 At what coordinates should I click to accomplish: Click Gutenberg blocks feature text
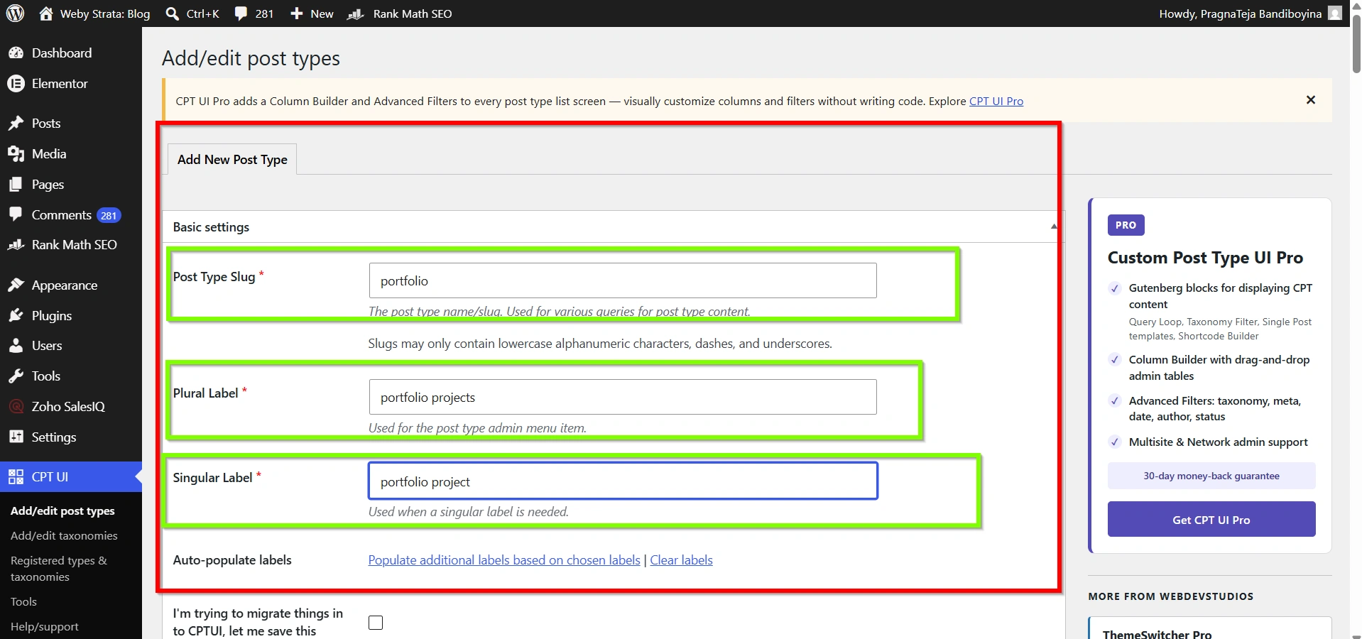[1221, 296]
